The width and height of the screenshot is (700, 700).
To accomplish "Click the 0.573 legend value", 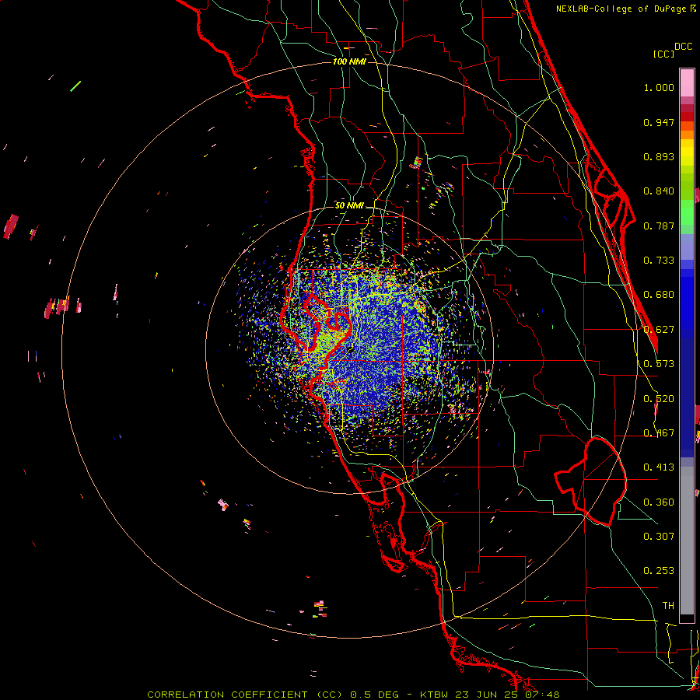I will [659, 364].
